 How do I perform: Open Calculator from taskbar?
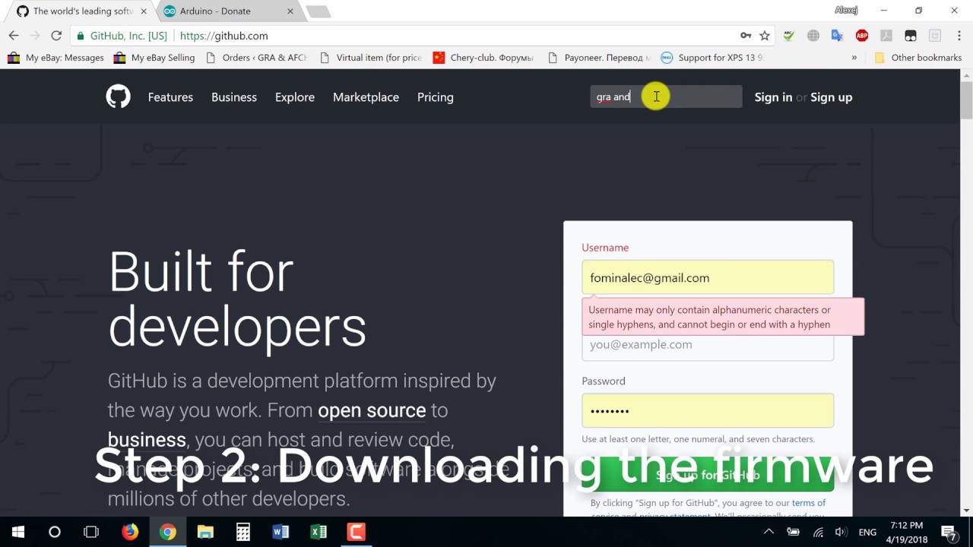coord(243,532)
